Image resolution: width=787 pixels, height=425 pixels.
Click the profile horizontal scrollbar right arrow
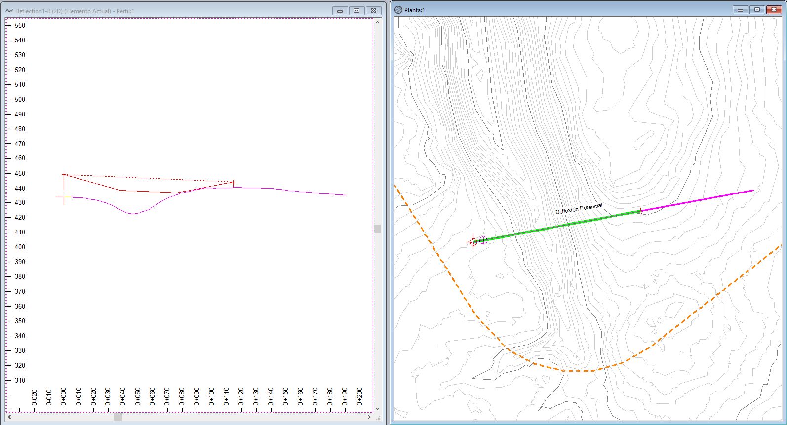[x=369, y=417]
